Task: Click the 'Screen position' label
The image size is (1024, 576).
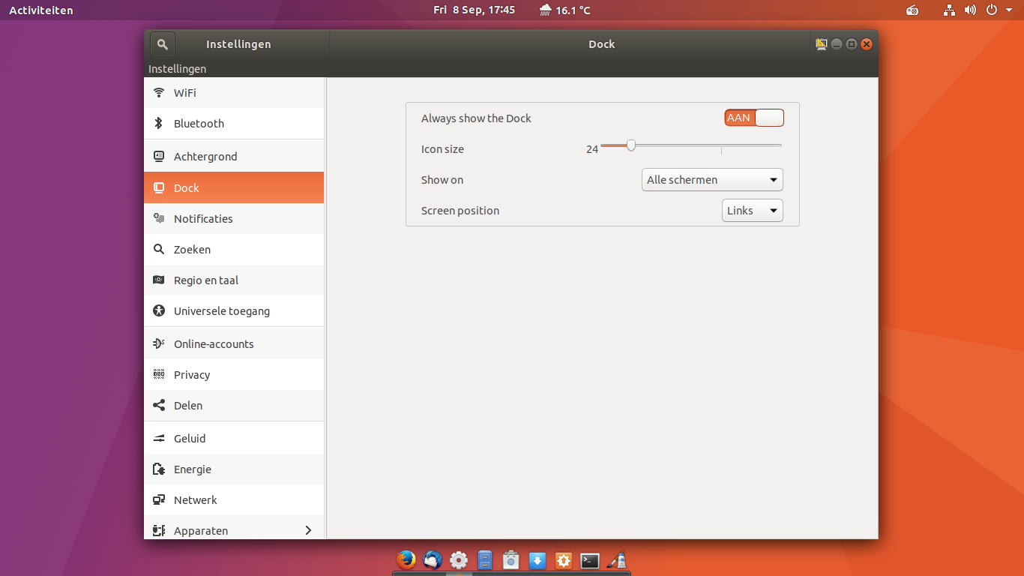Action: pyautogui.click(x=460, y=211)
